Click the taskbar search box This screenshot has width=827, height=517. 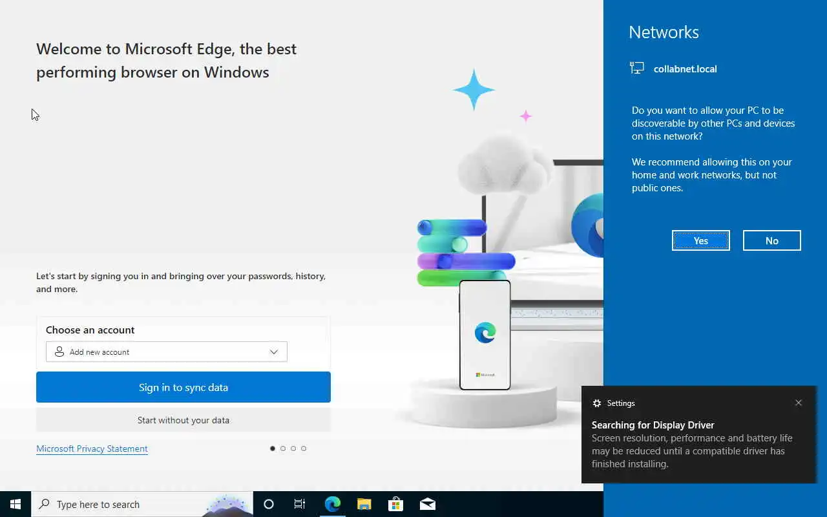tap(142, 504)
